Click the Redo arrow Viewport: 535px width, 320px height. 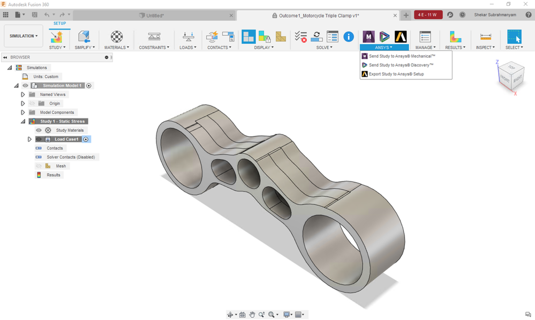62,14
